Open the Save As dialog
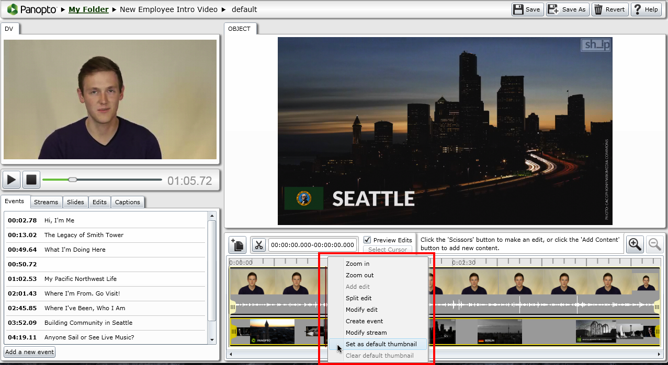 click(568, 9)
